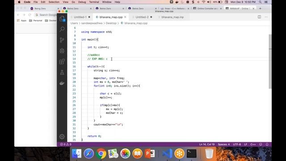Viewport: 286px width, 161px height.
Task: Open Maps from the Dock
Action: tap(113, 153)
